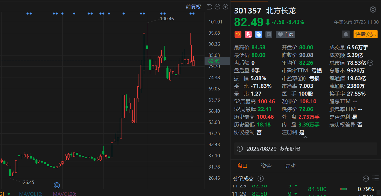The width and height of the screenshot is (381, 196).
Task: Switch to the 资金 tab
Action: [266, 166]
